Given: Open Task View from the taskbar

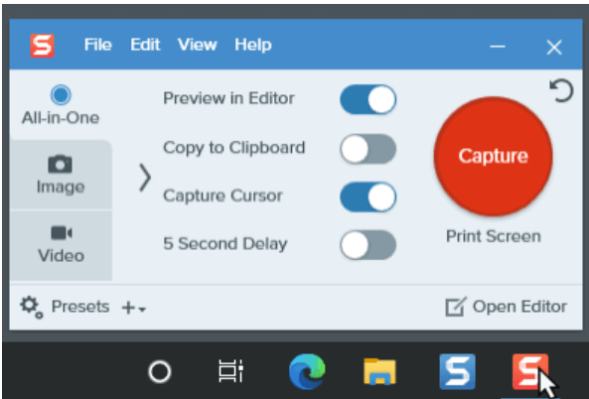Looking at the screenshot, I should [231, 371].
